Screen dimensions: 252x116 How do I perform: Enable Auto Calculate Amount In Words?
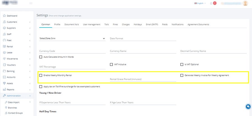coord(41,57)
